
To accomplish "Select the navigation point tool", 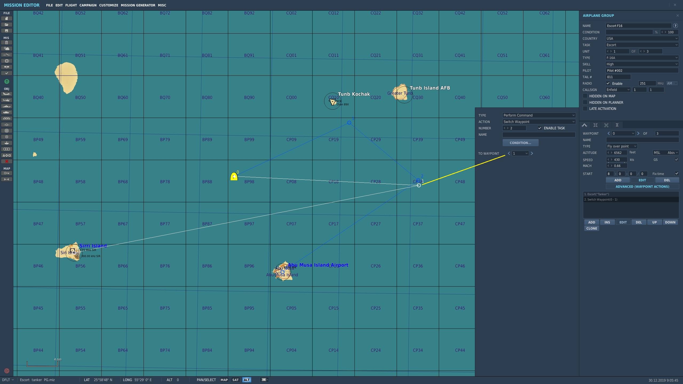I will (x=7, y=125).
